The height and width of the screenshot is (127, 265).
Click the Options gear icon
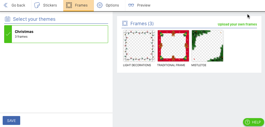[x=100, y=5]
